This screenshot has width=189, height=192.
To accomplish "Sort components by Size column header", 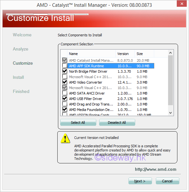I will 144,54.
